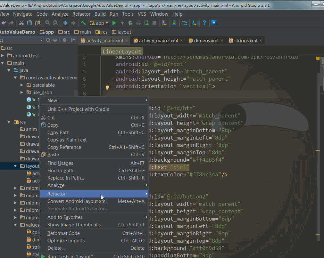Select Optimize Imports in the context menu
This screenshot has width=324, height=258.
point(66,240)
